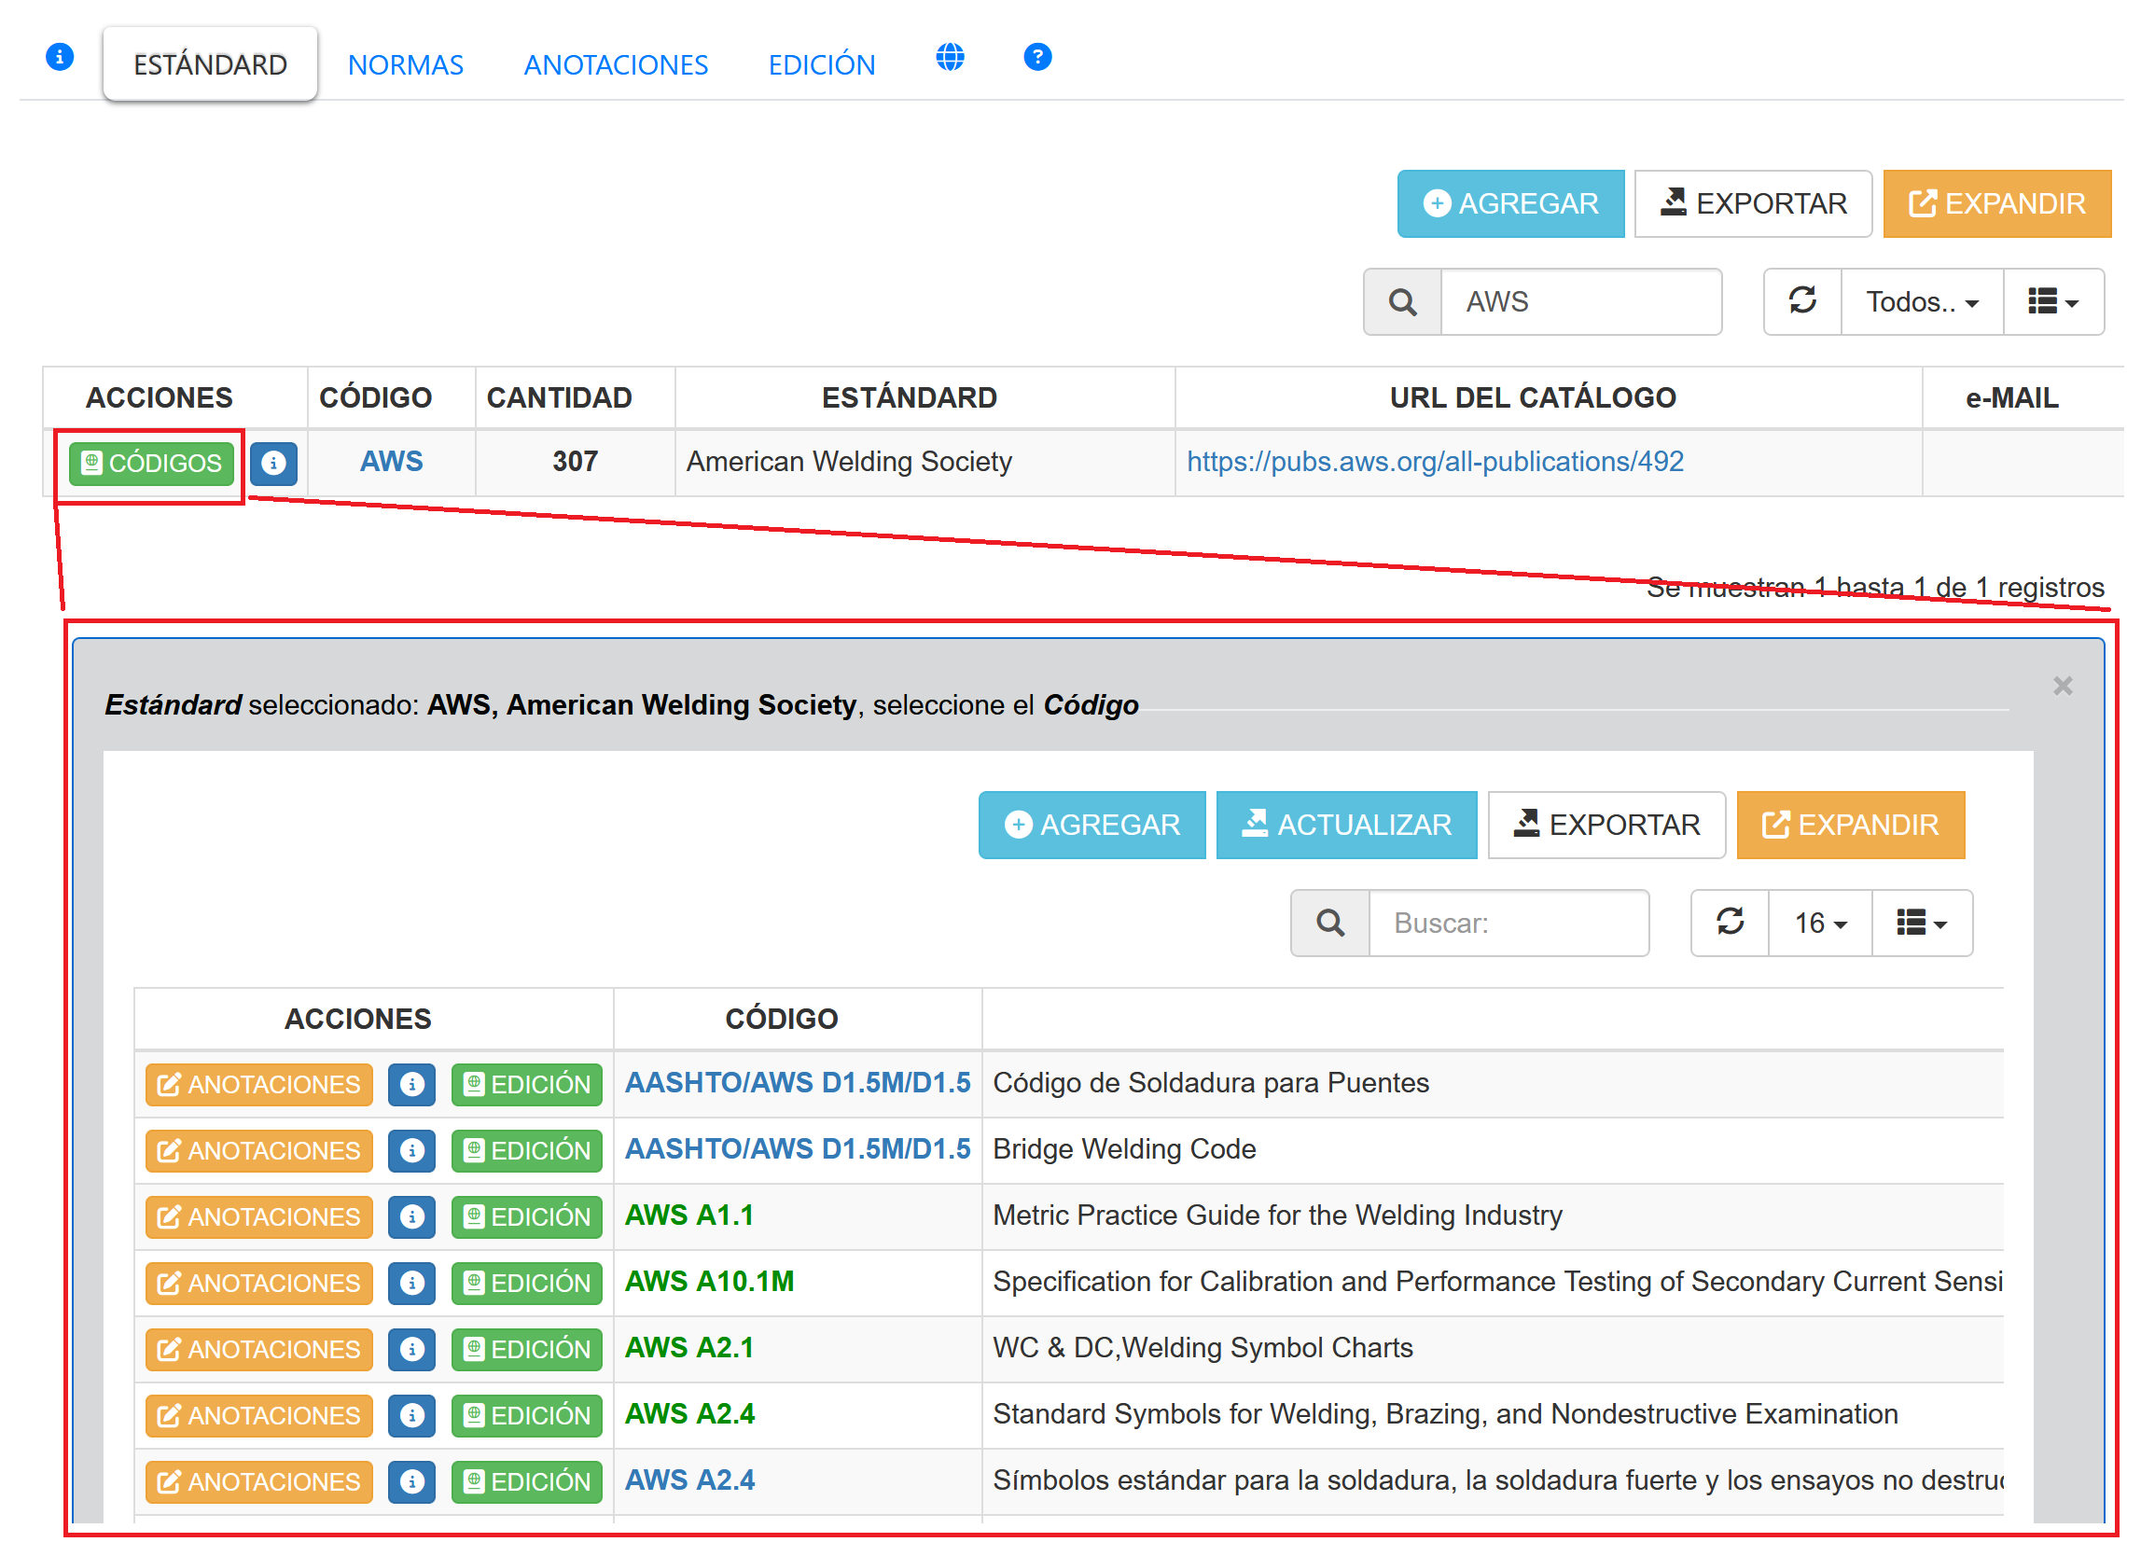This screenshot has width=2141, height=1556.
Task: Open the help question-mark icon
Action: coord(1037,57)
